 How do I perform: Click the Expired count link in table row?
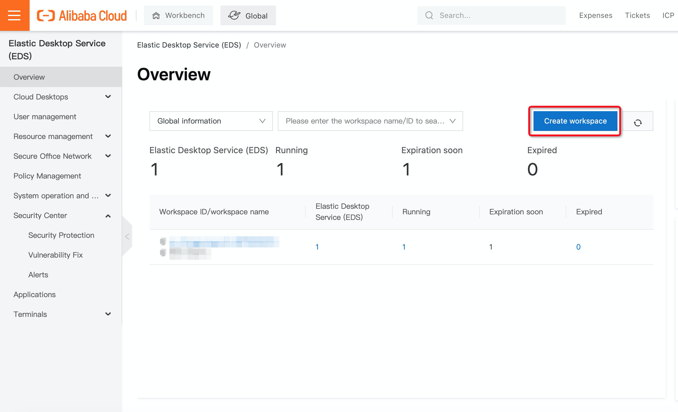578,247
